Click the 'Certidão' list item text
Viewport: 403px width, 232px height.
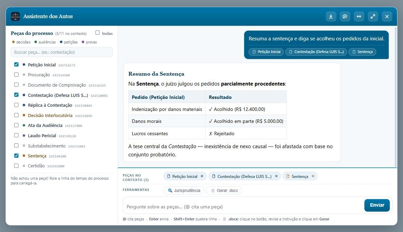pyautogui.click(x=36, y=166)
